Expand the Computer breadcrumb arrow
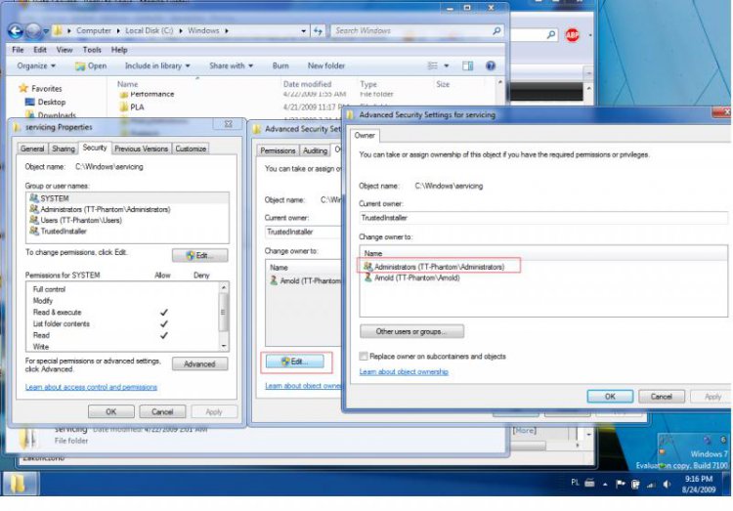Screen dimensions: 733x511 coord(118,31)
